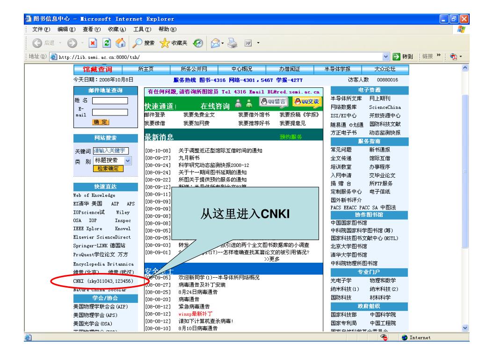479x359 pixels.
Task: Open the 帮助 menu
Action: (x=167, y=29)
